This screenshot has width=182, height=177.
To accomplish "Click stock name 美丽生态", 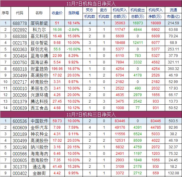I will click(x=39, y=88).
